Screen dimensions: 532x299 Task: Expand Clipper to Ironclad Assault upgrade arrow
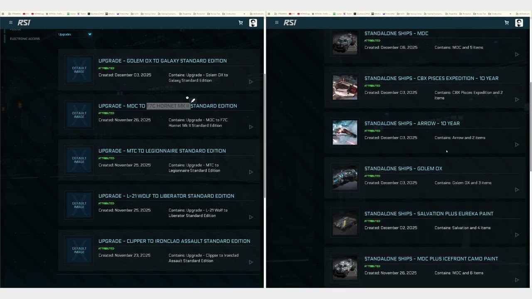click(251, 262)
